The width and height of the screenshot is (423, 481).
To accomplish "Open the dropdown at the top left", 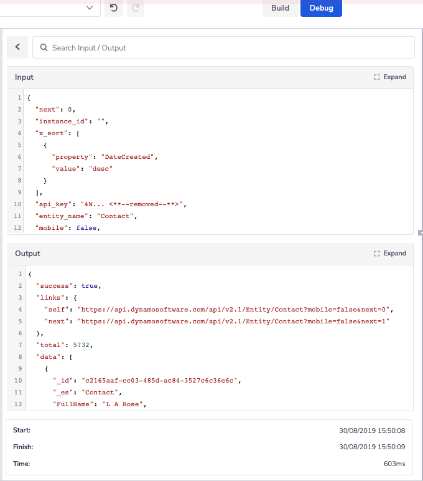I will pyautogui.click(x=89, y=8).
